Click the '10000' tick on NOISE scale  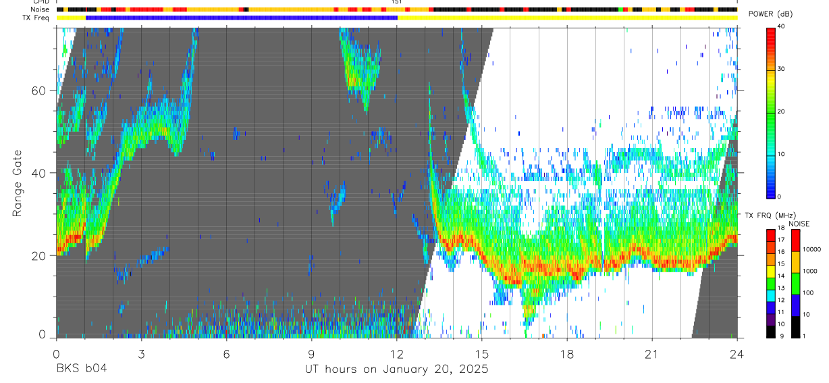pos(811,249)
